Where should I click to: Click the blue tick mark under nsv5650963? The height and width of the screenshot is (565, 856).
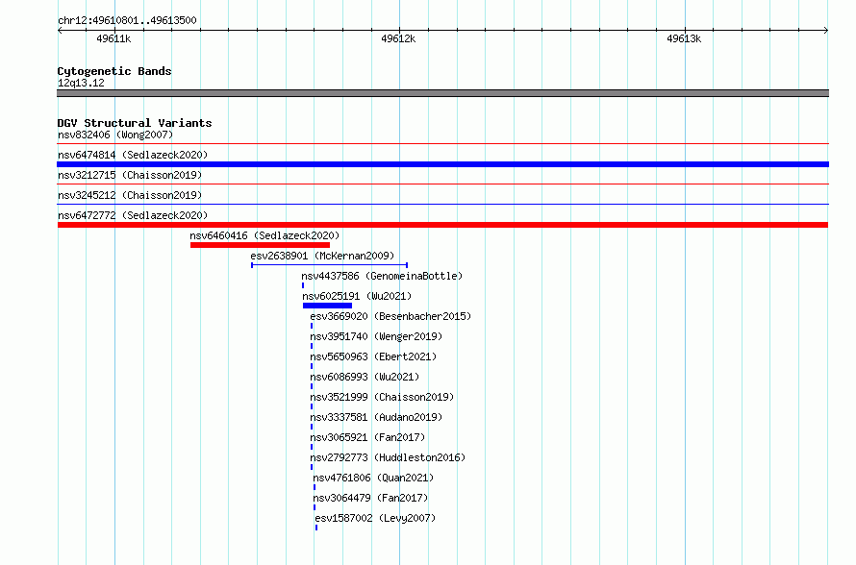pos(312,366)
